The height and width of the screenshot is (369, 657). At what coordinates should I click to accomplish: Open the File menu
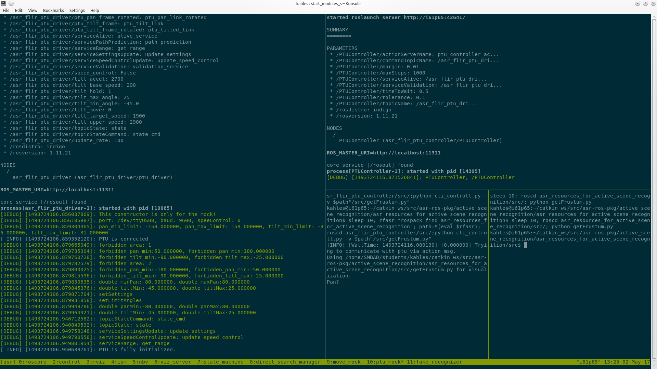6,11
